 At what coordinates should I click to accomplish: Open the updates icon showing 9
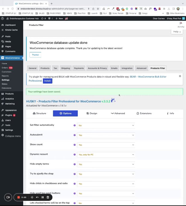point(43,19)
